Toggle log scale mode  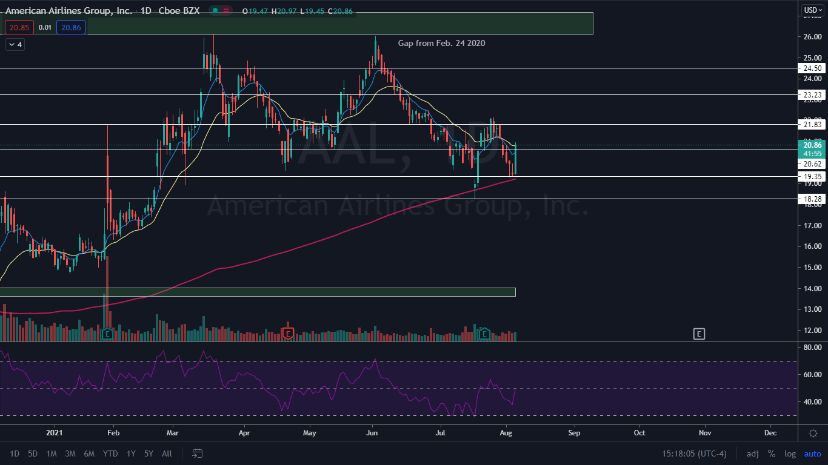click(x=790, y=453)
